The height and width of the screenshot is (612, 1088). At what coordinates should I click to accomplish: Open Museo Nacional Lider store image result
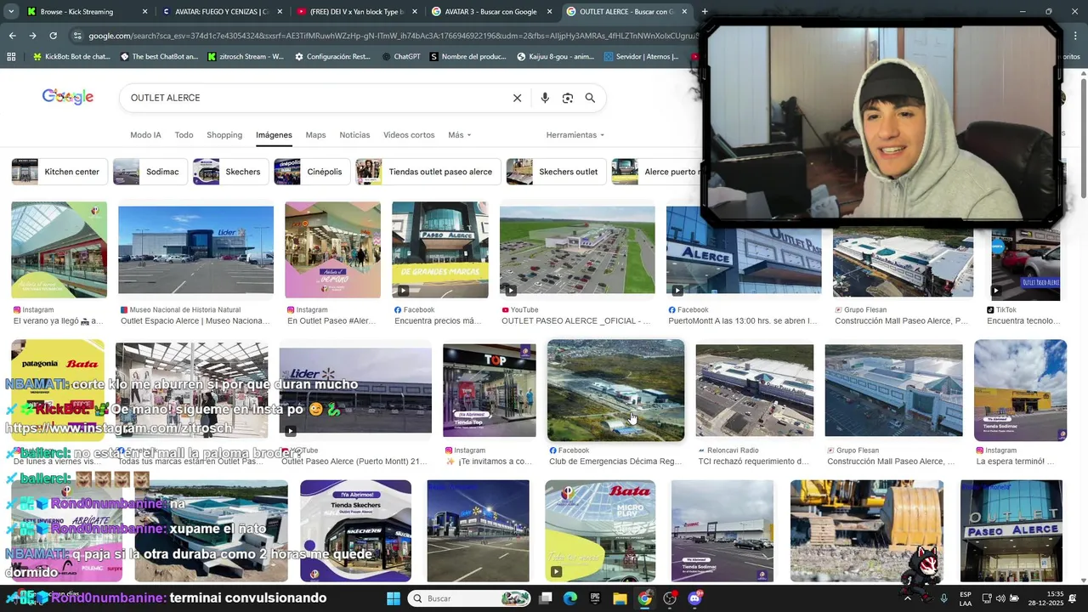coord(195,252)
